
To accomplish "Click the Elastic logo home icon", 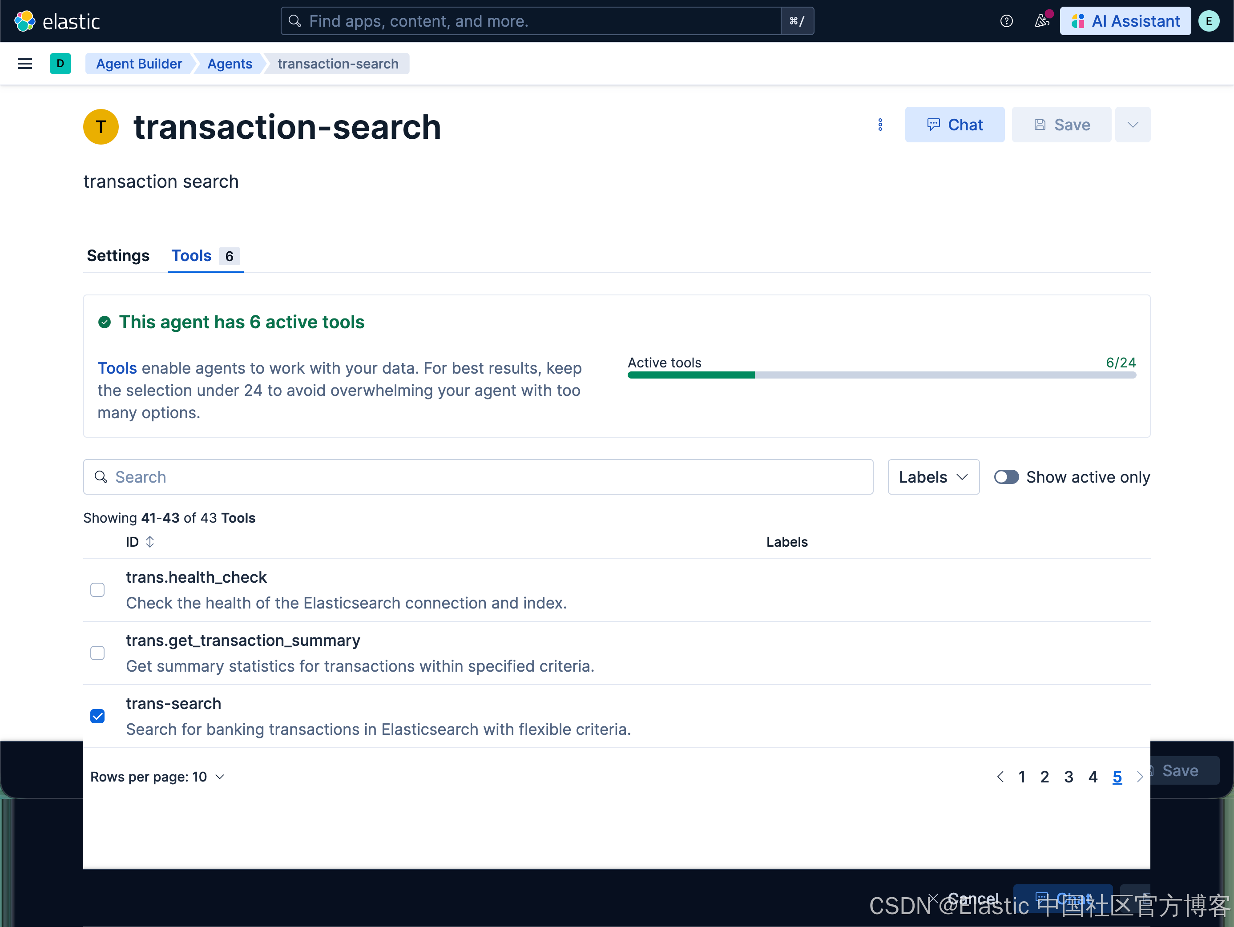I will click(x=24, y=21).
